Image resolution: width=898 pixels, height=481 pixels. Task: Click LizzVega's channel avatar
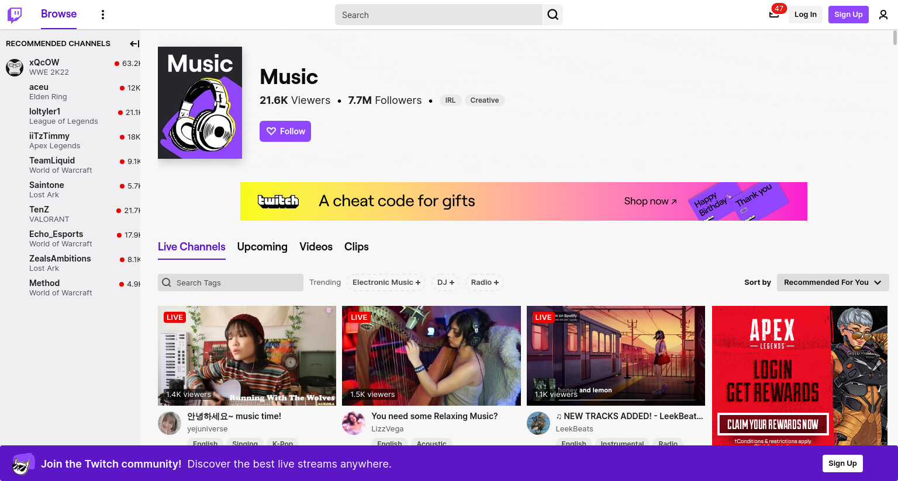354,423
